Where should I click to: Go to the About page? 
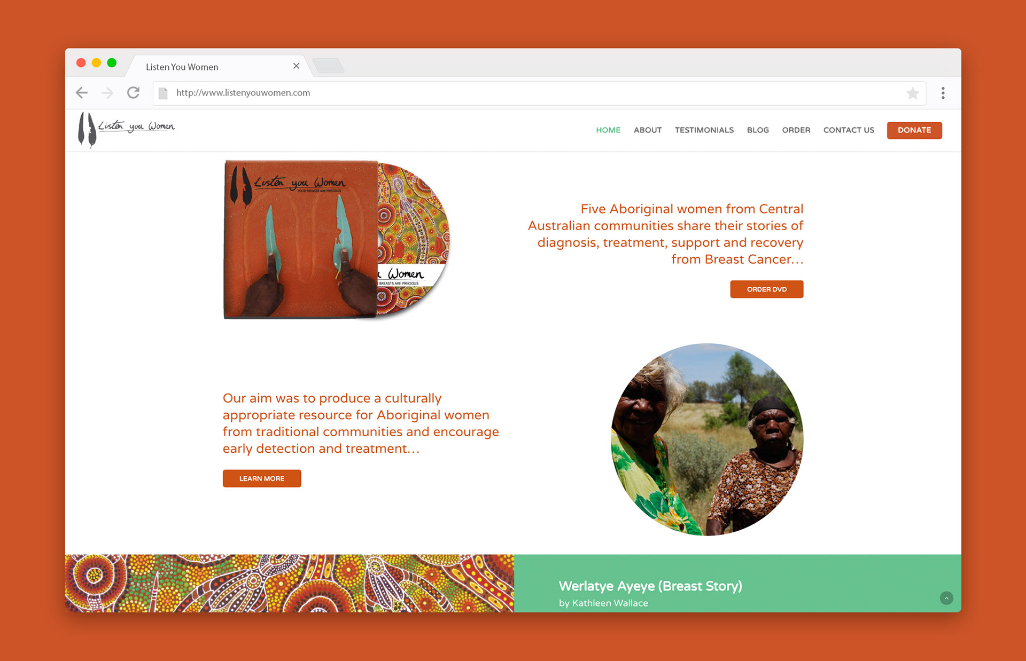pyautogui.click(x=648, y=130)
